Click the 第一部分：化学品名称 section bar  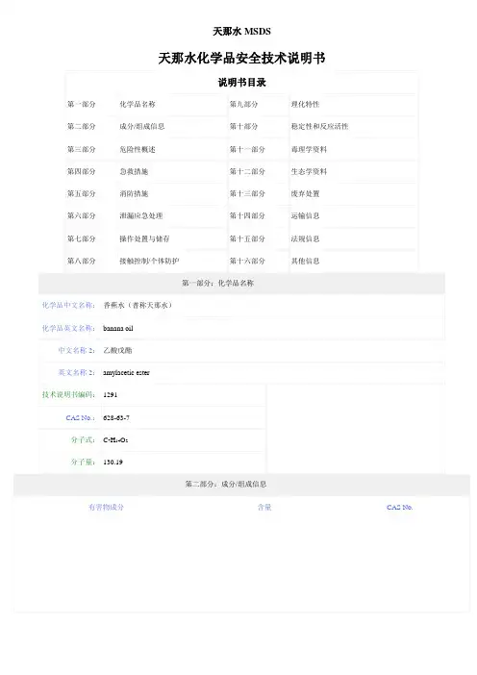[241, 283]
